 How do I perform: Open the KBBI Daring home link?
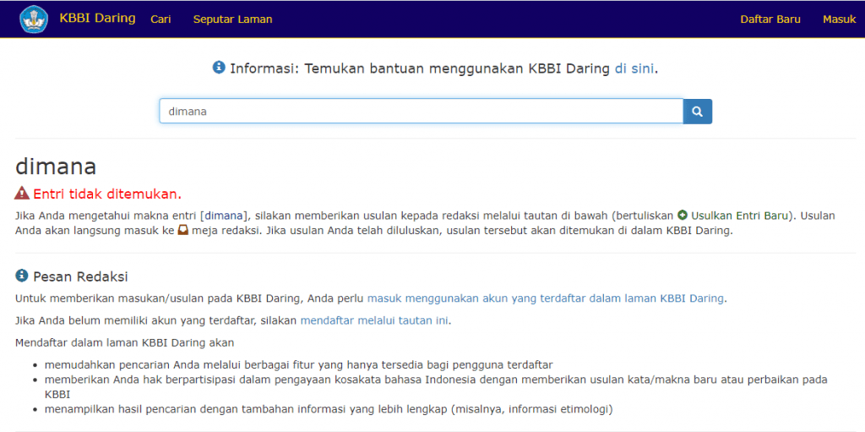98,19
